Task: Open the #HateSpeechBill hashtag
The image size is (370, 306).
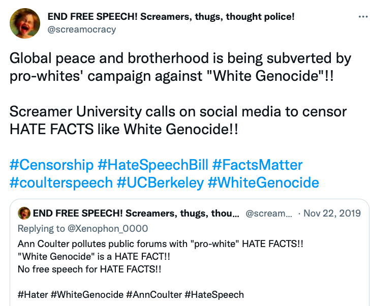Action: tap(153, 165)
